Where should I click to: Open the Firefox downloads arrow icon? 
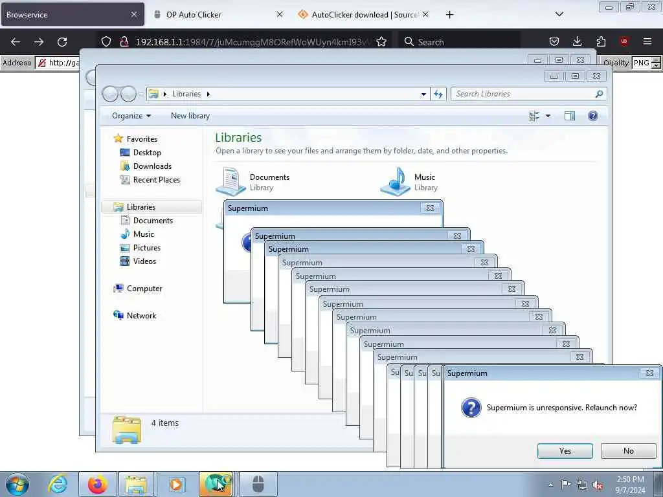pos(577,41)
